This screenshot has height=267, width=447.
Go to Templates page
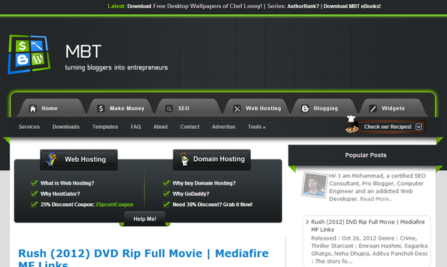pyautogui.click(x=105, y=127)
